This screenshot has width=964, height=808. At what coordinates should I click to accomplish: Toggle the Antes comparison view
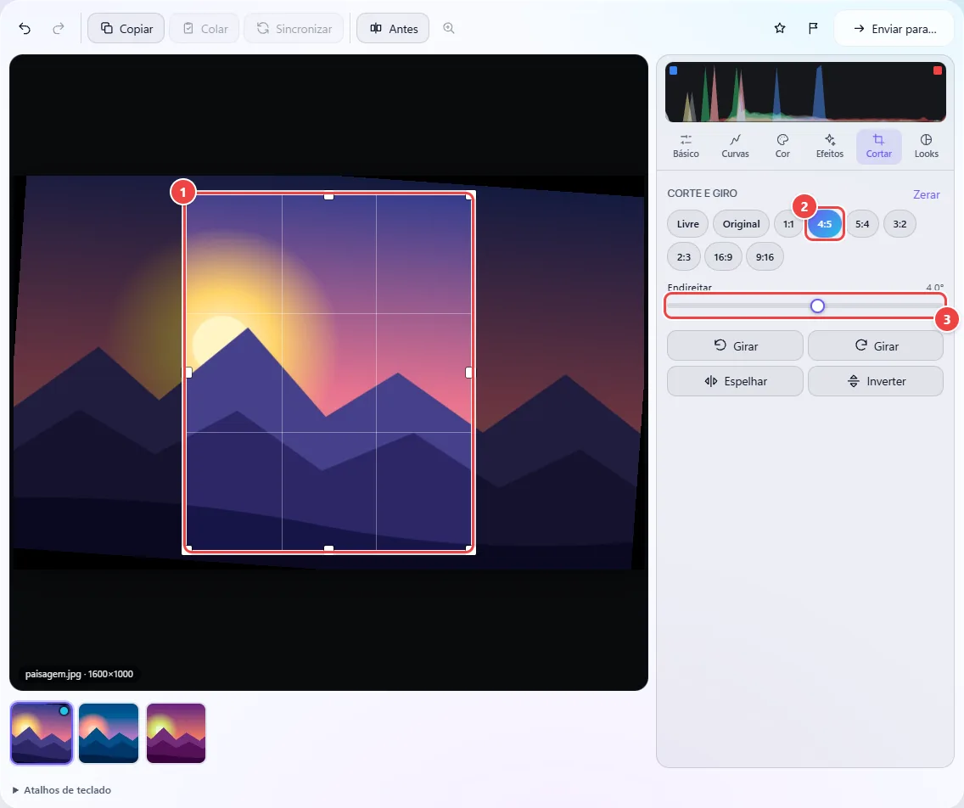[x=393, y=28]
